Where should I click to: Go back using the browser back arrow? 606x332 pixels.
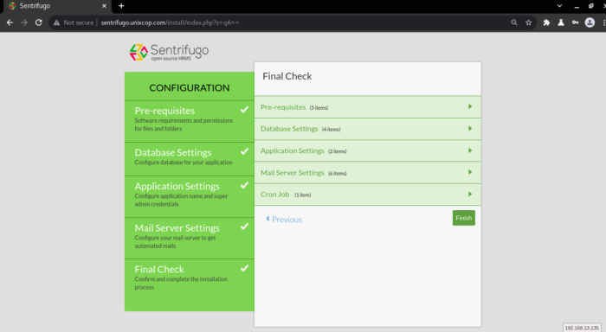(10, 22)
